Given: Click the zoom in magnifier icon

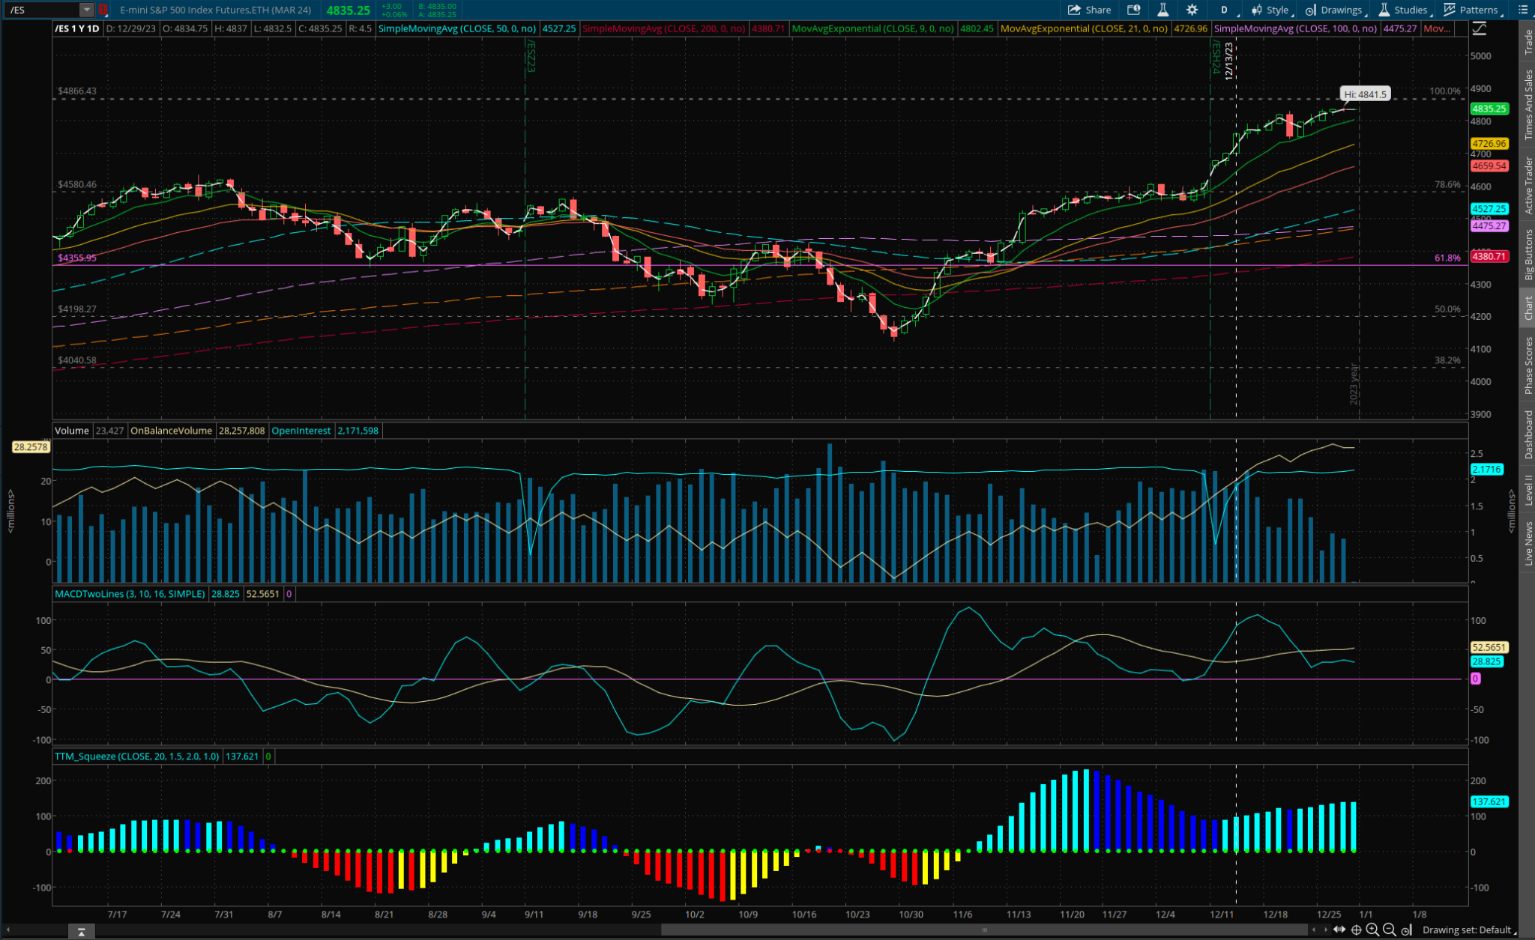Looking at the screenshot, I should click(1372, 930).
